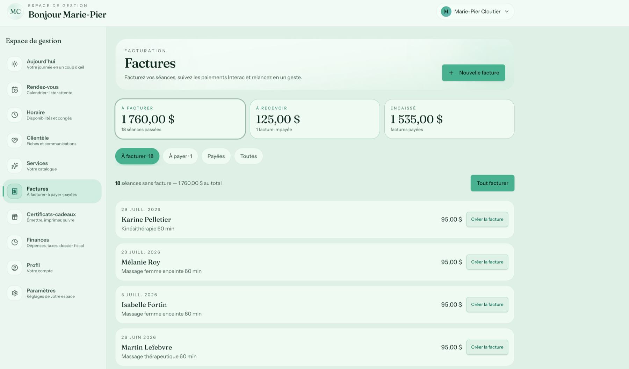Open Clientèle via the heart icon

[x=15, y=140]
